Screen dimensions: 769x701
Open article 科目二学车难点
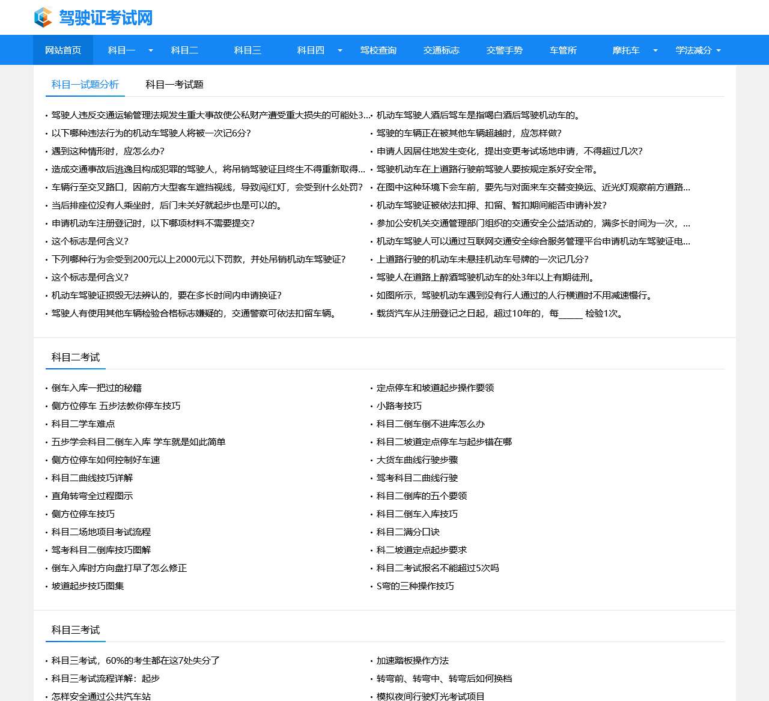click(x=83, y=424)
